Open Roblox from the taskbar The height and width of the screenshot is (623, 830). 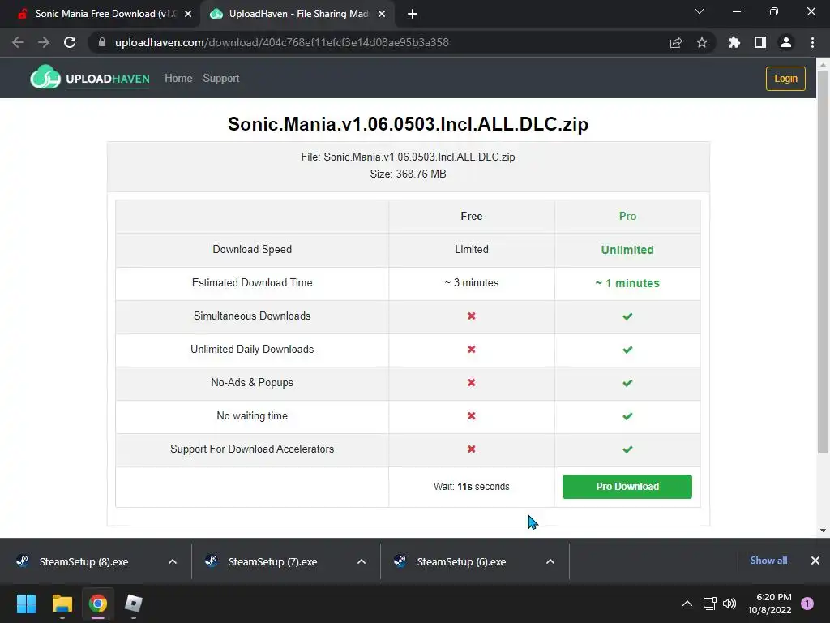(134, 604)
